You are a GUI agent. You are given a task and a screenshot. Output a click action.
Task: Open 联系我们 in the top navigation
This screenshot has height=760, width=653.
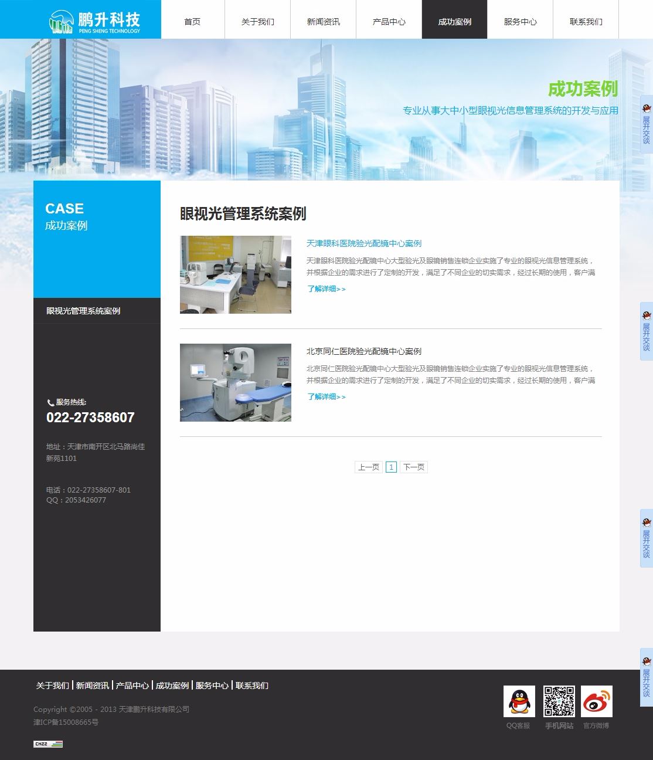(x=586, y=22)
